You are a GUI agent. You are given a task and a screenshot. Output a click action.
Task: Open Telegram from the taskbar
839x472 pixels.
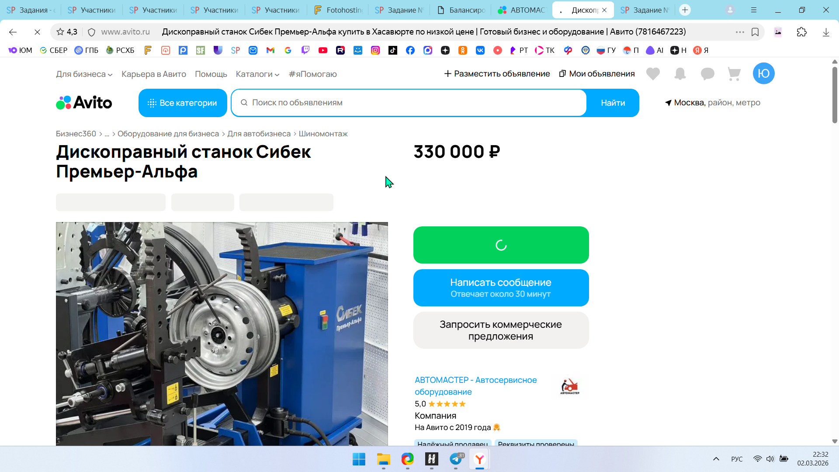[x=456, y=459]
